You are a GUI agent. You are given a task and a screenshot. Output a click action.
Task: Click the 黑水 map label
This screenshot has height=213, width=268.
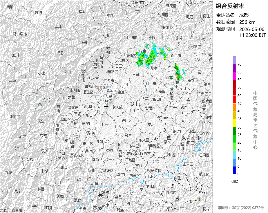[x=59, y=26]
